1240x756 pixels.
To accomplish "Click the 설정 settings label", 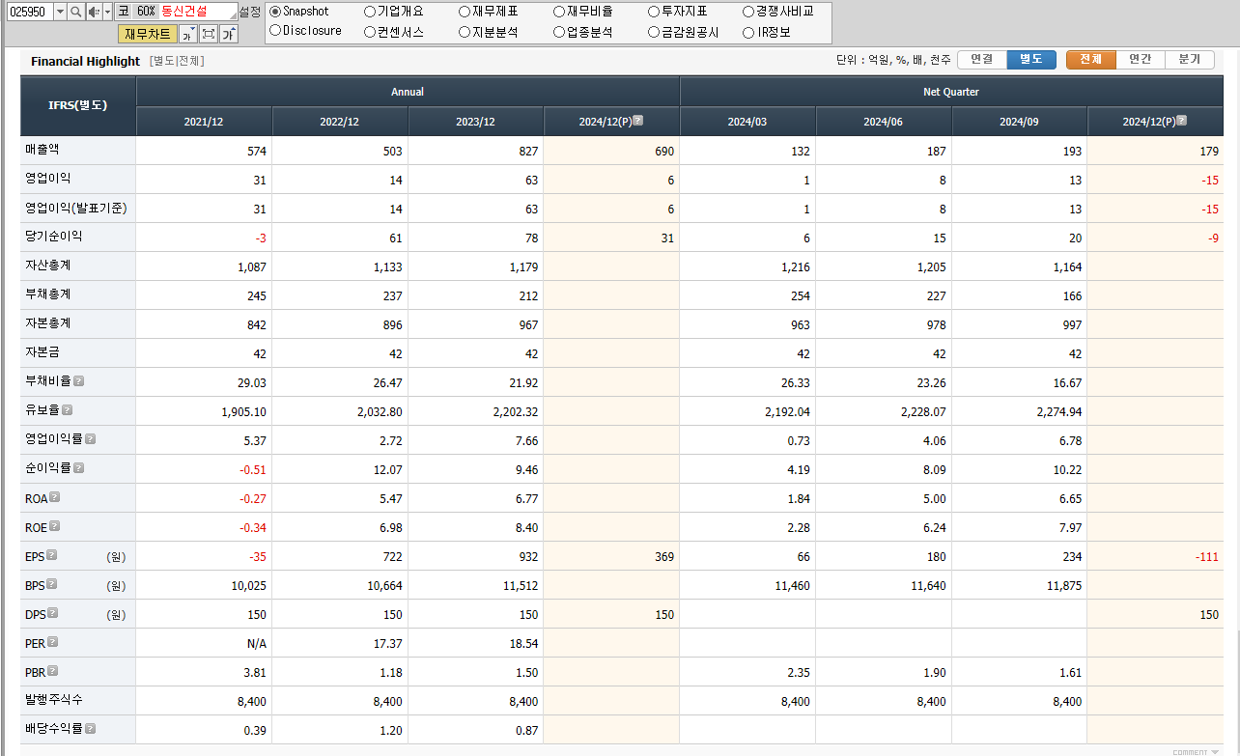I will pyautogui.click(x=250, y=12).
